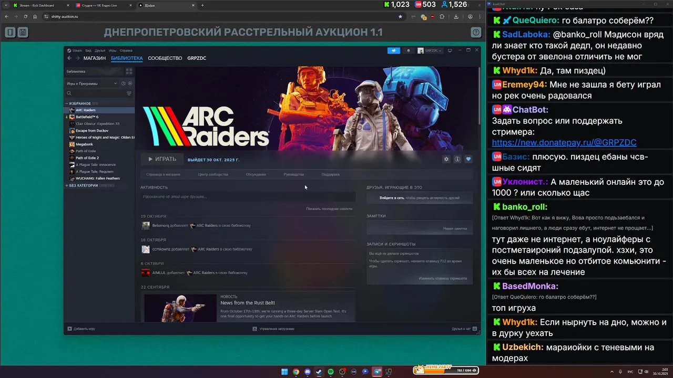Open Friends and chat at bottom right

click(464, 329)
